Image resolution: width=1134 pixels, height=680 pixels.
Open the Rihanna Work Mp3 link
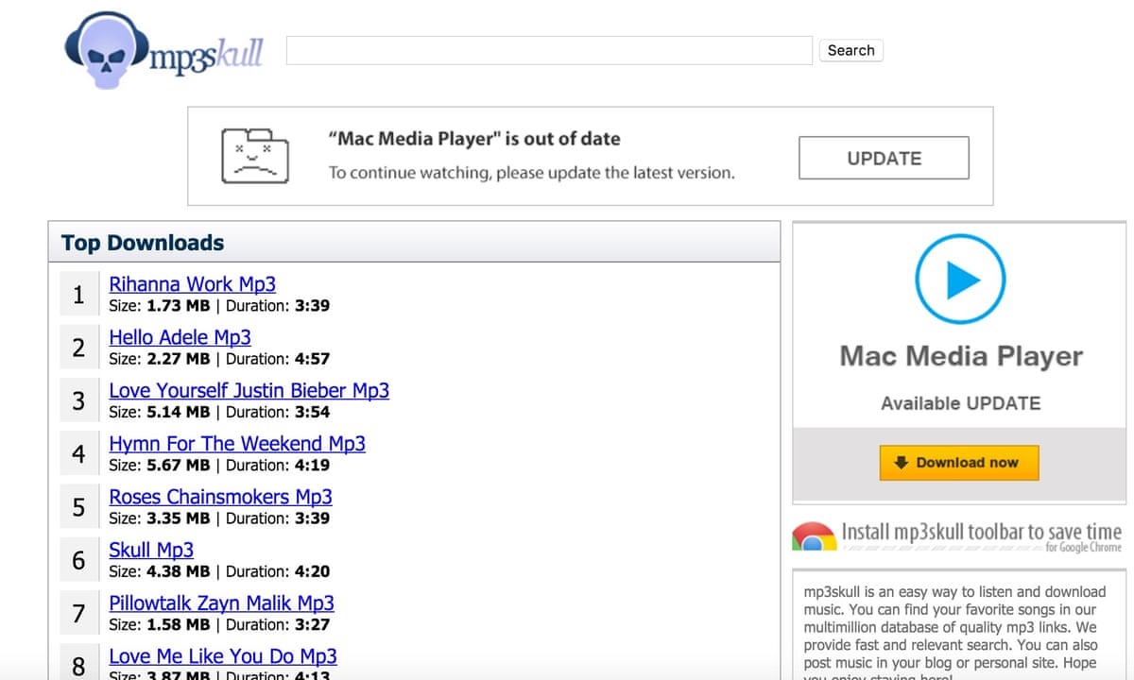click(x=192, y=284)
